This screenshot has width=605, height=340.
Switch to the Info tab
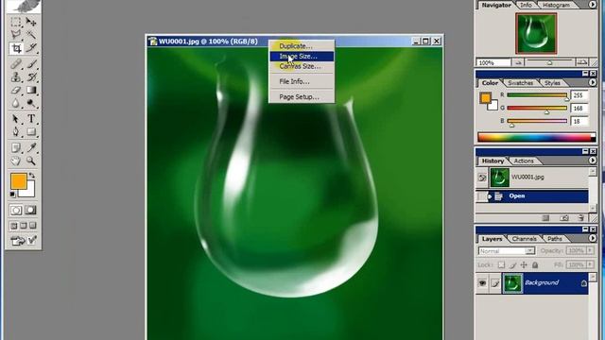[x=526, y=5]
